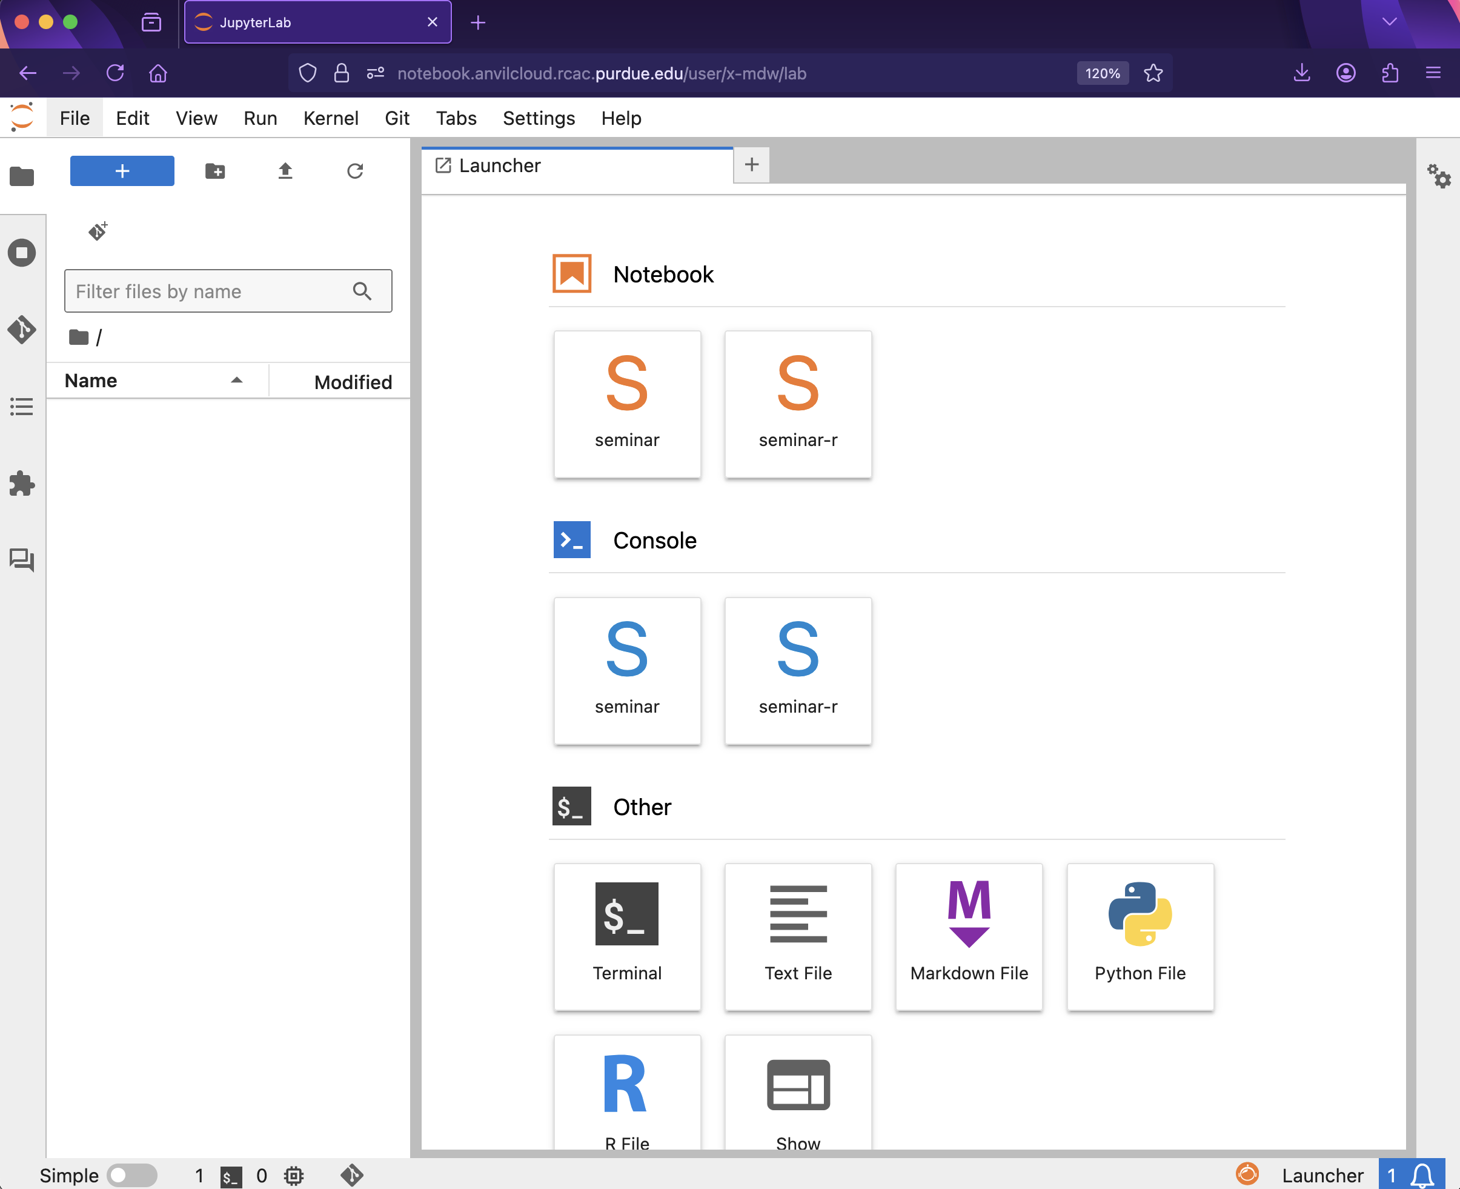Open the extension manager sidebar
Image resolution: width=1460 pixels, height=1189 pixels.
(x=22, y=484)
